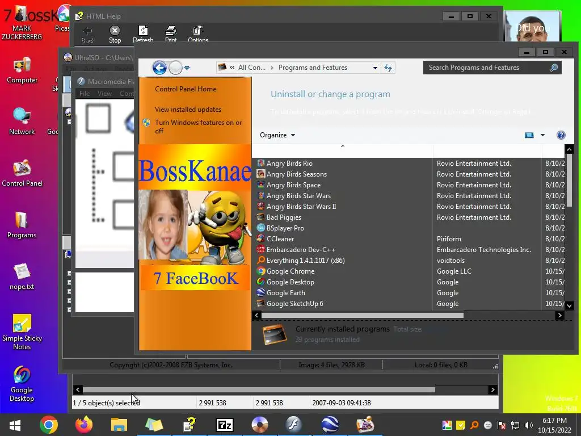Open Options in HTML Help toolbar
The image size is (581, 436).
(x=198, y=34)
